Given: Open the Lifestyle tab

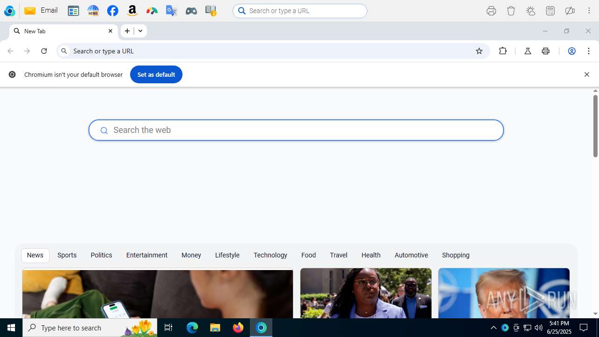Looking at the screenshot, I should pyautogui.click(x=227, y=255).
